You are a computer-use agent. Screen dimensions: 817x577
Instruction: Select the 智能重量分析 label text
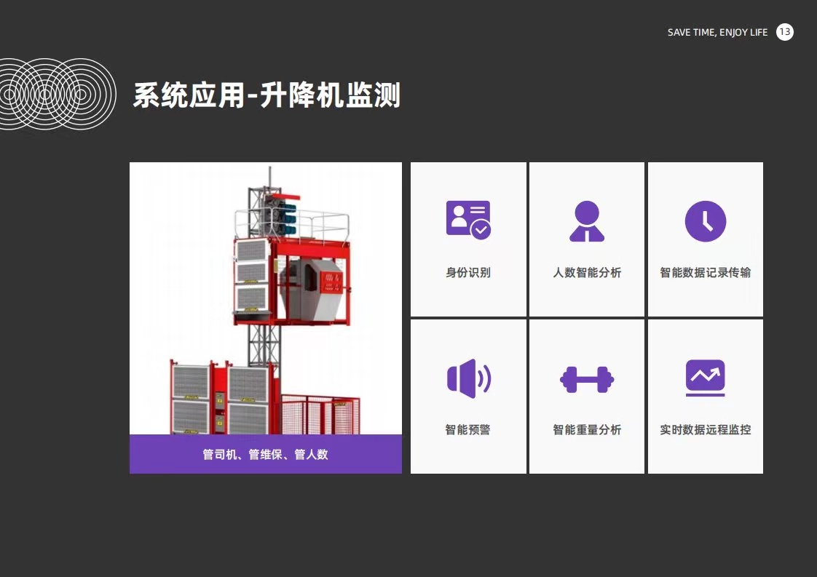(x=587, y=429)
